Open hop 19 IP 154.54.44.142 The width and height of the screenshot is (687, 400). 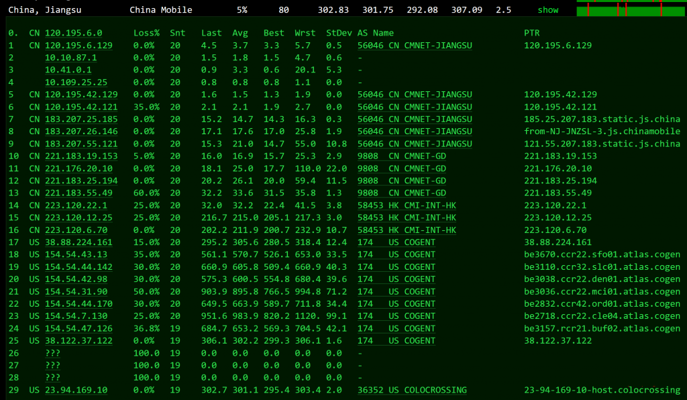(79, 267)
